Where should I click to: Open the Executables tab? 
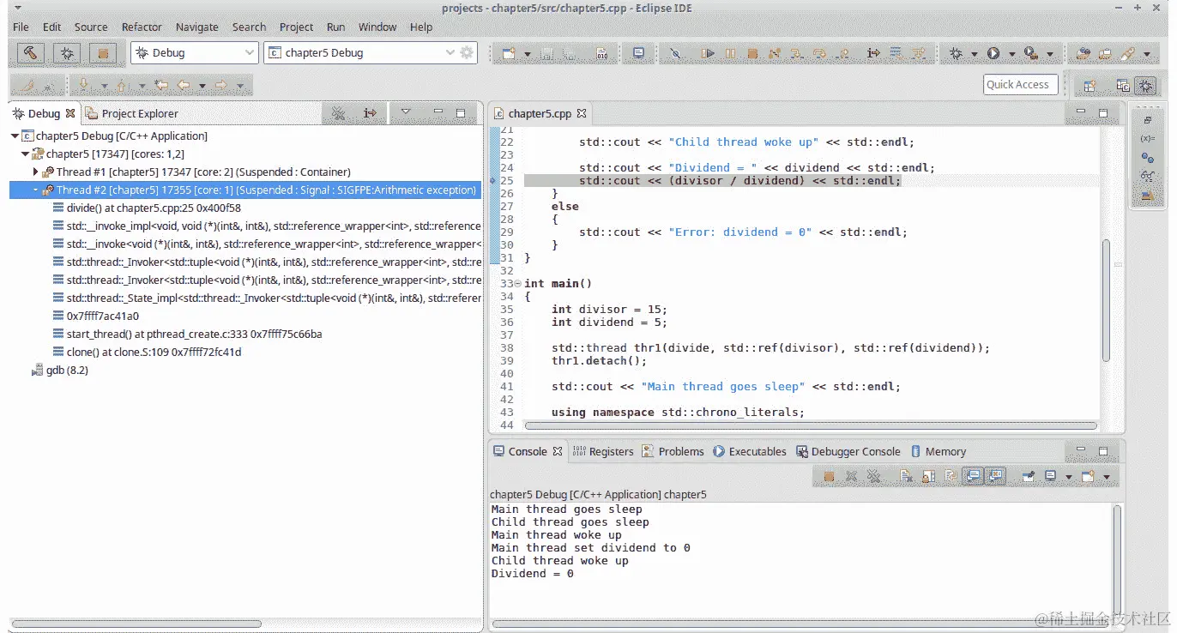[749, 451]
